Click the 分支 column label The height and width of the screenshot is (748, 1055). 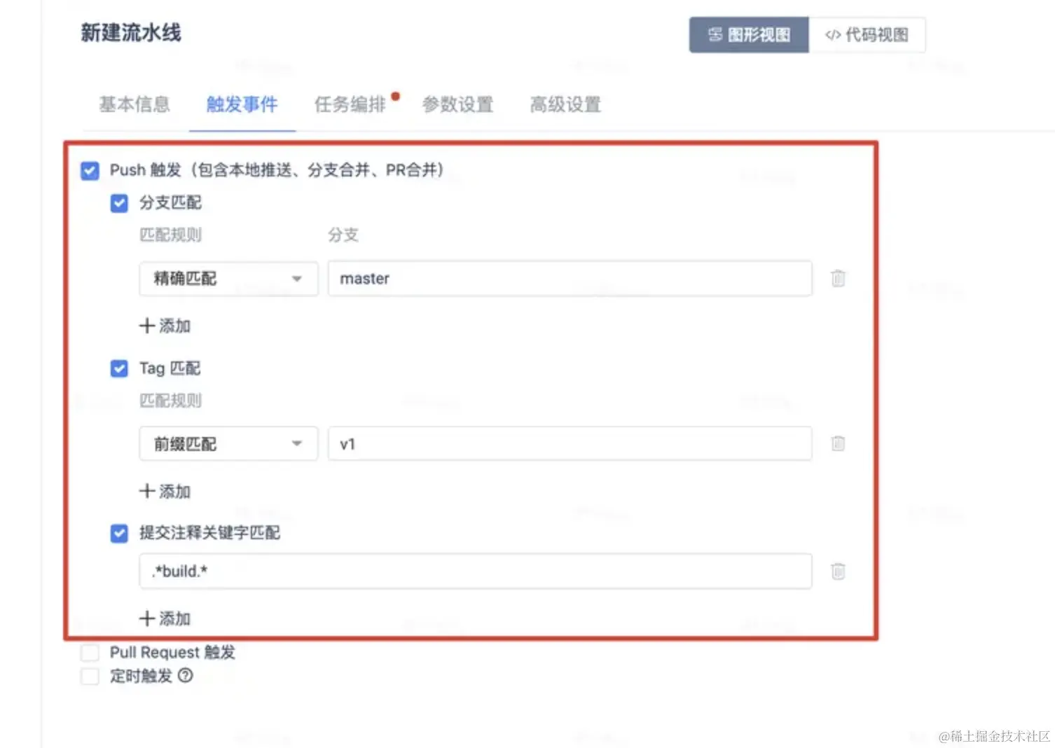pos(343,235)
